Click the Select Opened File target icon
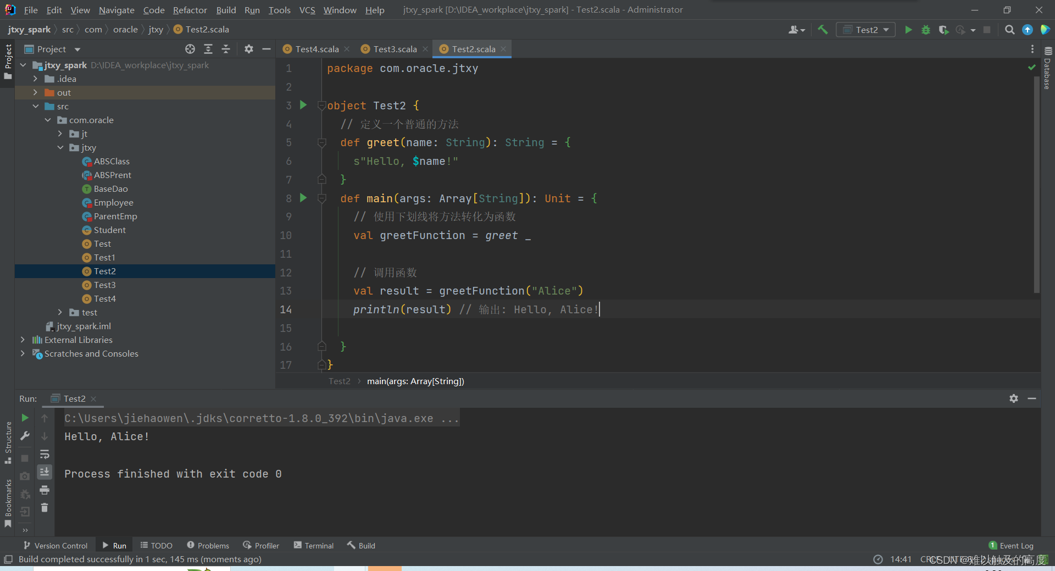 pyautogui.click(x=190, y=49)
